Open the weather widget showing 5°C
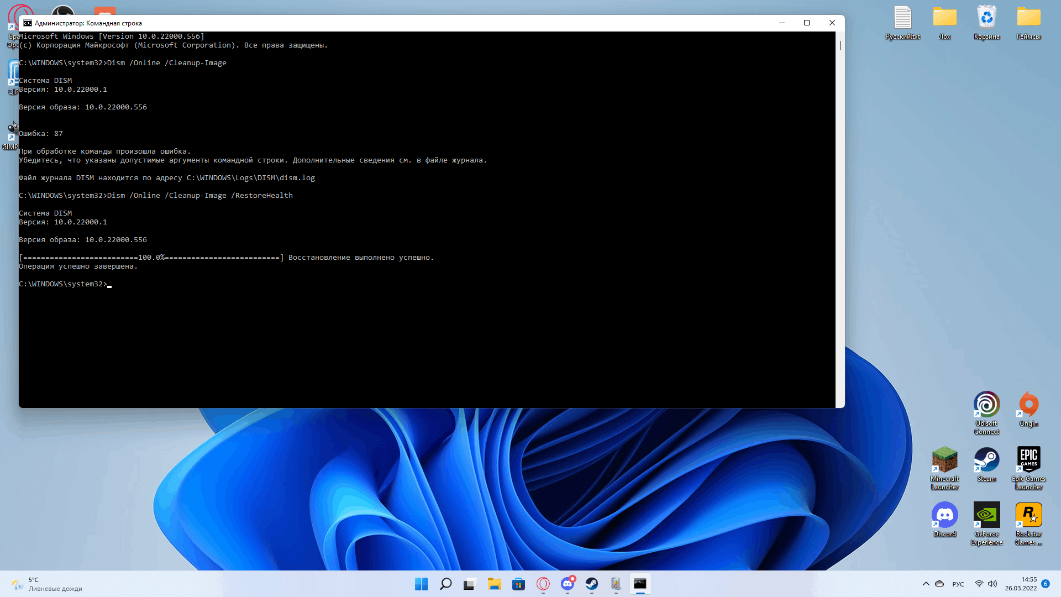The height and width of the screenshot is (597, 1061). pos(46,584)
